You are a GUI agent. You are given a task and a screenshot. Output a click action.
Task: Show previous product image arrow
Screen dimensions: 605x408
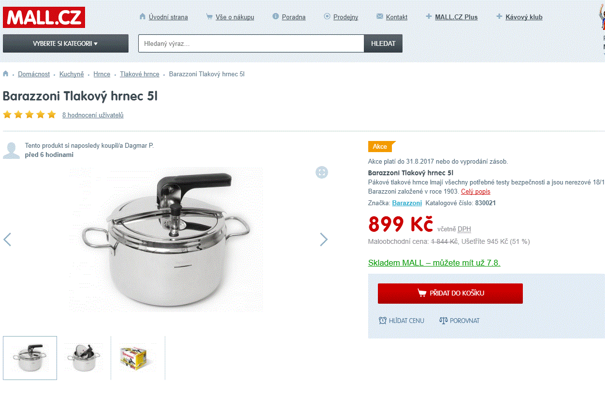coord(7,239)
